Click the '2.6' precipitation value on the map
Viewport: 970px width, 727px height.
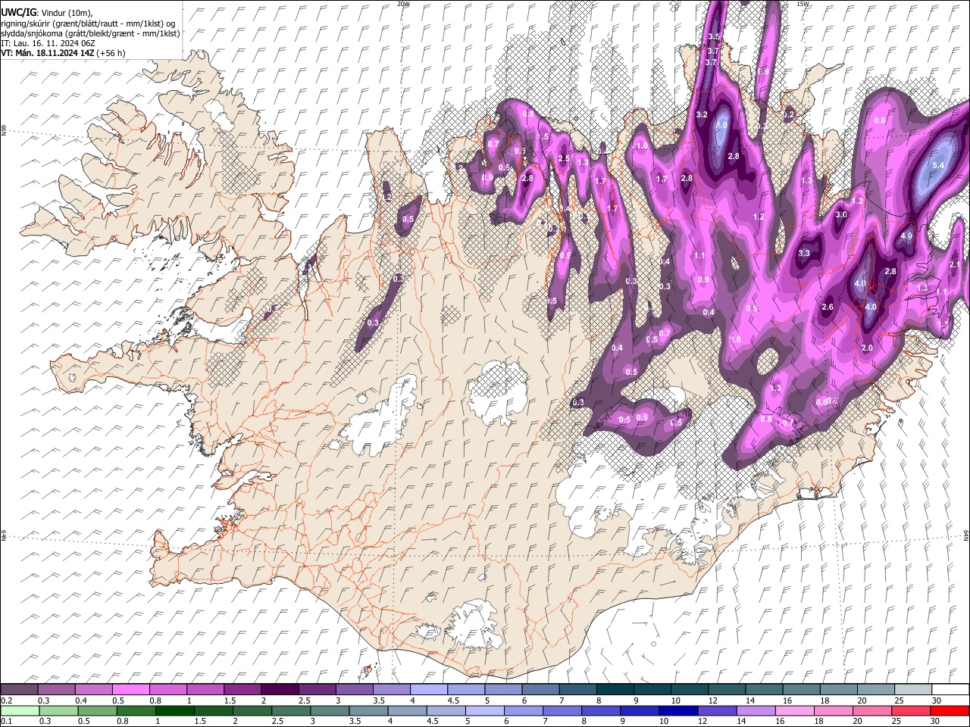(828, 307)
